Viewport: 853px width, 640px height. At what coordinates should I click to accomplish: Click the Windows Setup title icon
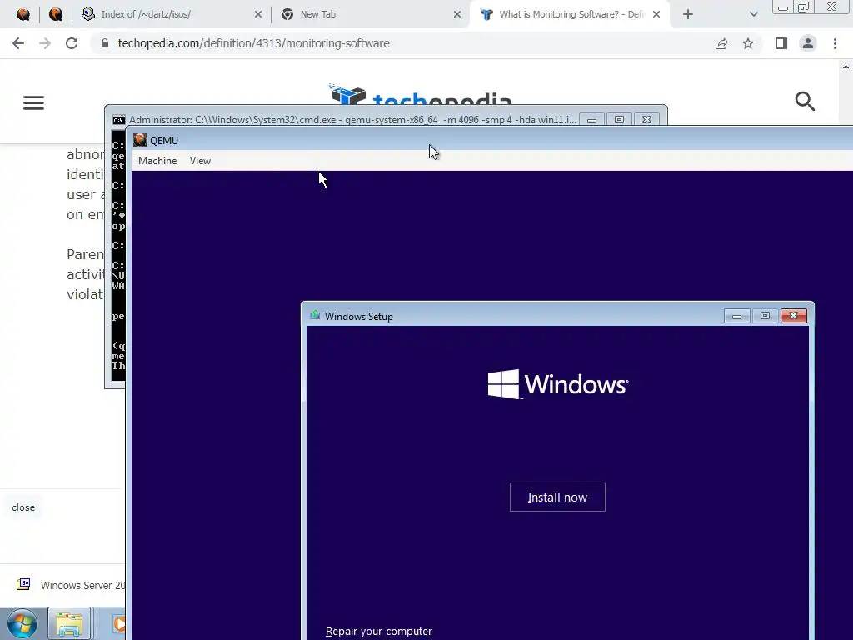[x=314, y=315]
